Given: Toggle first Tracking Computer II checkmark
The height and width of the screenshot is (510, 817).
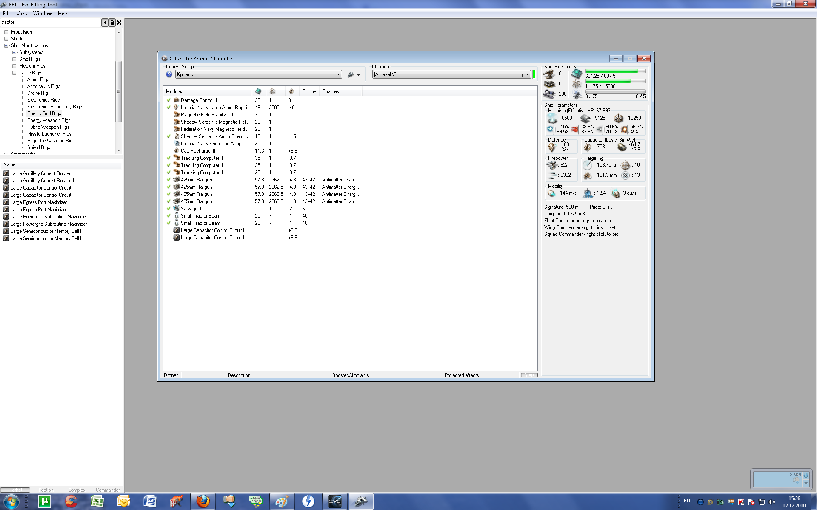Looking at the screenshot, I should [x=169, y=158].
